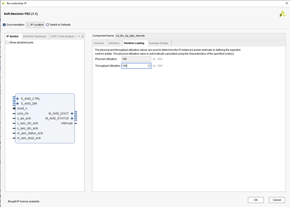Open the Documentation info icon
The width and height of the screenshot is (290, 207).
pos(4,25)
